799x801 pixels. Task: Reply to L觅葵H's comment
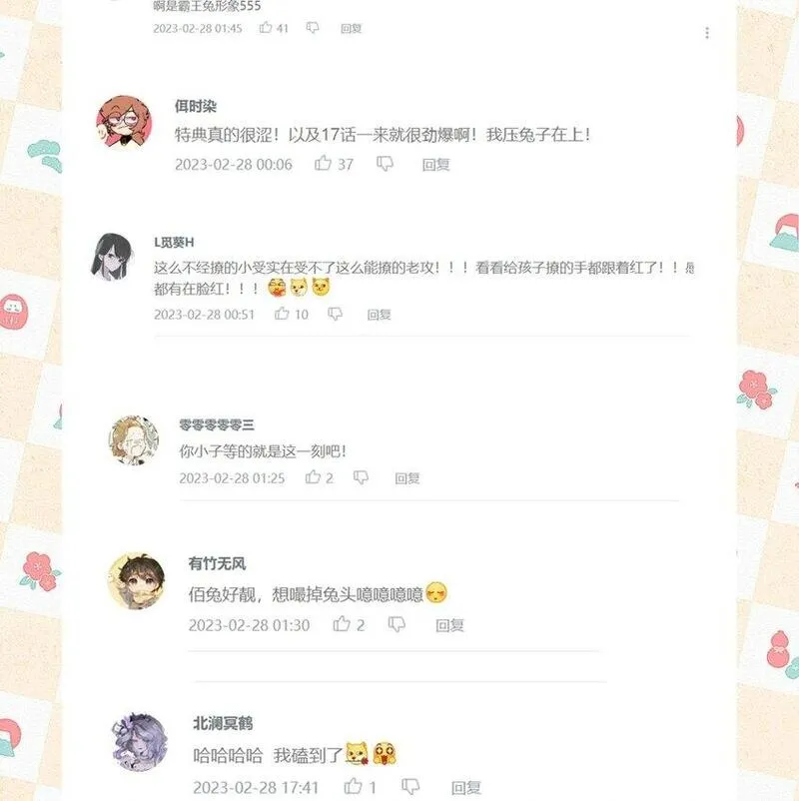380,315
